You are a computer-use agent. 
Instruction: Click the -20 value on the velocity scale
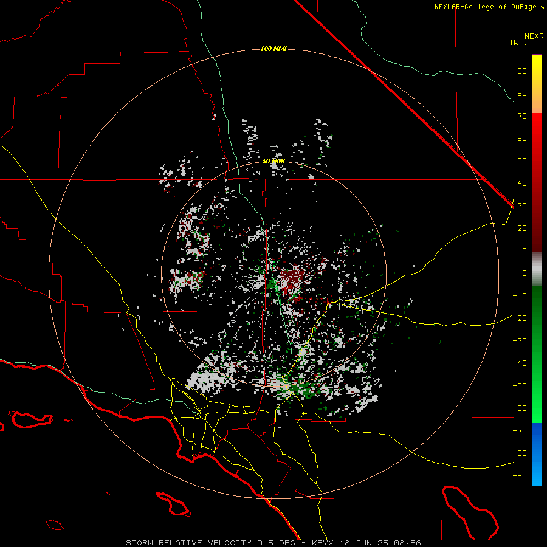(520, 318)
